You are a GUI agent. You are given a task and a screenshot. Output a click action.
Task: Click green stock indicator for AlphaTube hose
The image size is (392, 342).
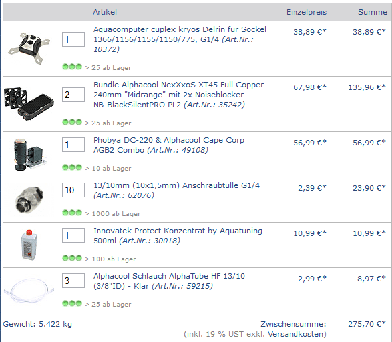click(x=72, y=303)
